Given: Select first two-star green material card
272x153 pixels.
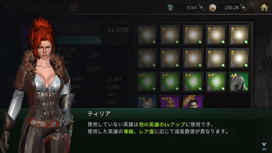Looking at the screenshot, I should (x=147, y=82).
